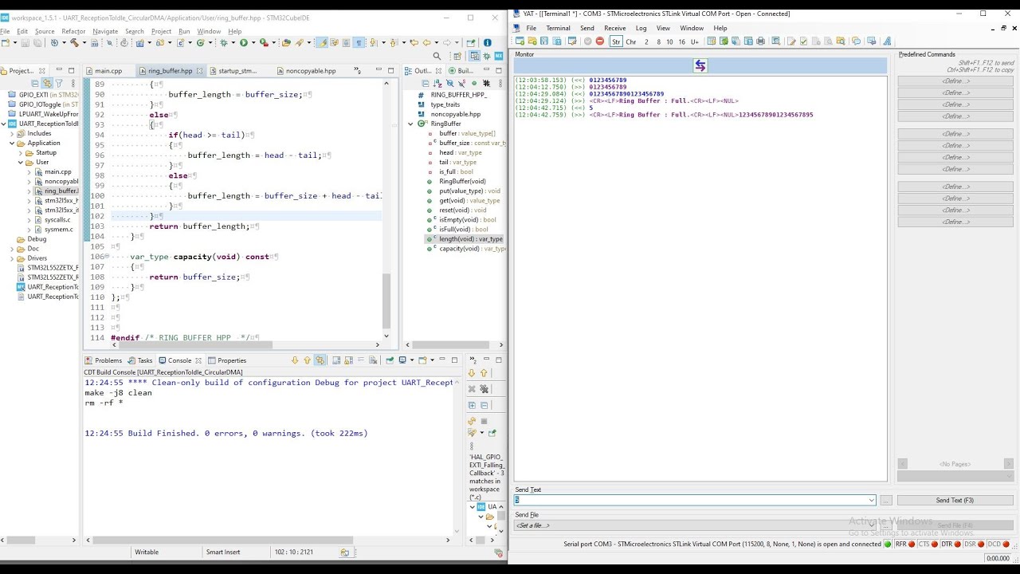The width and height of the screenshot is (1020, 574).
Task: Click the green Run icon in IDE toolbar
Action: (x=244, y=42)
